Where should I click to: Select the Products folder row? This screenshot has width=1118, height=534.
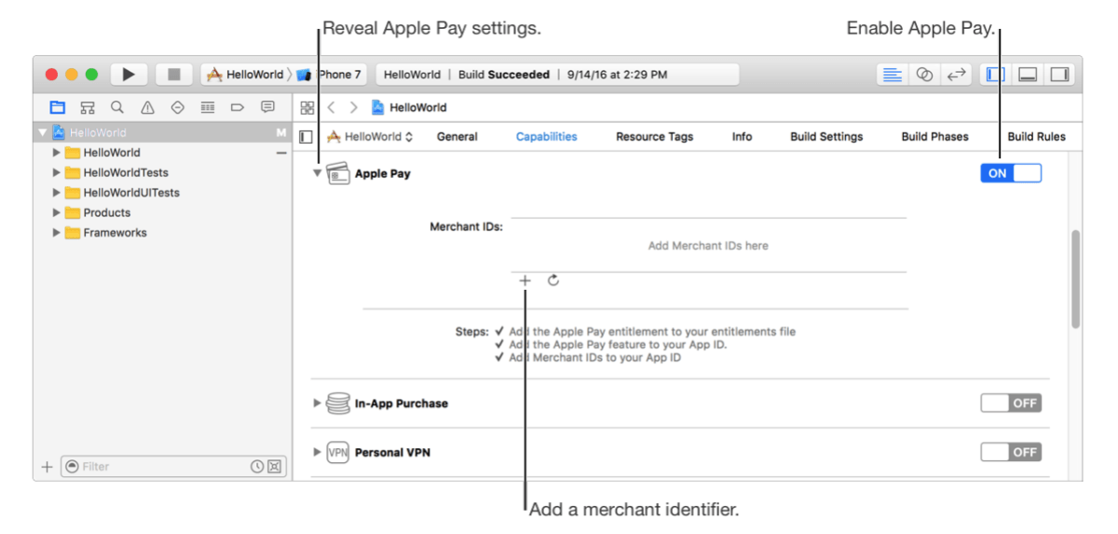click(x=163, y=213)
